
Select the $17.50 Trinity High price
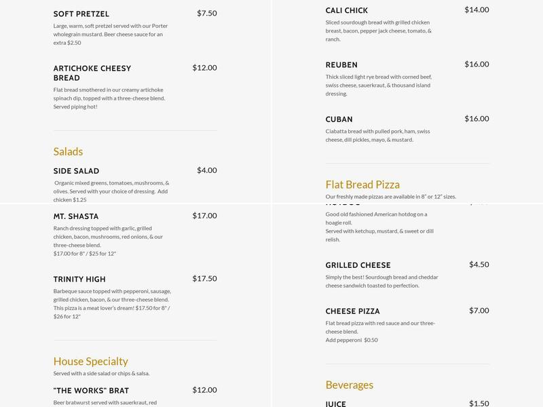coord(204,278)
